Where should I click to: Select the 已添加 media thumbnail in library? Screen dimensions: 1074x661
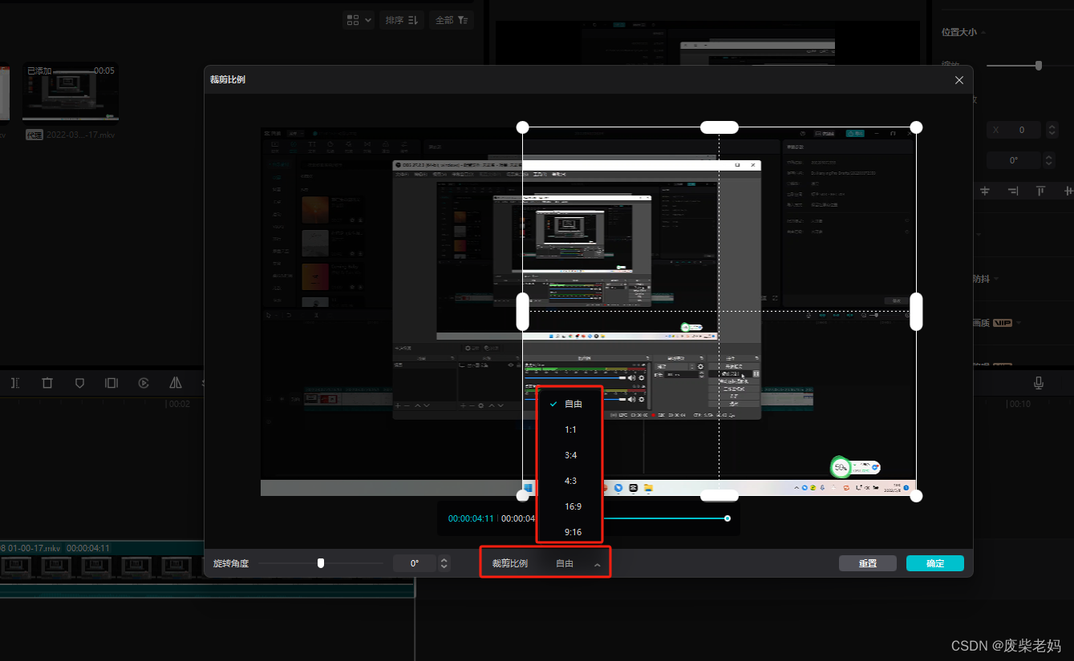click(71, 93)
